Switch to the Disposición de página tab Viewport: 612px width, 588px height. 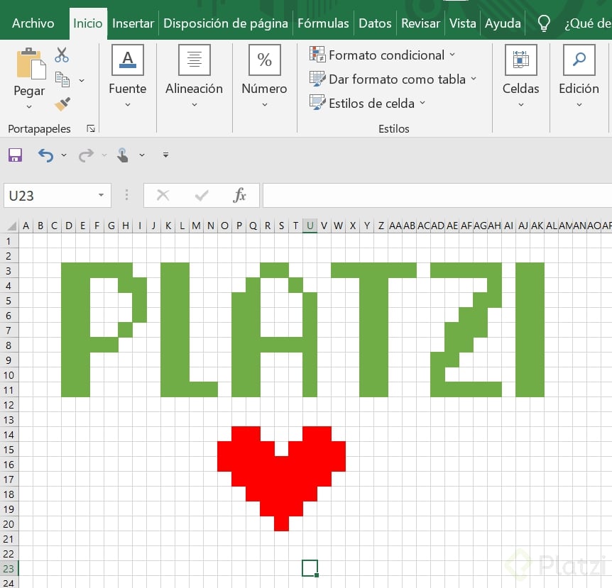tap(226, 23)
